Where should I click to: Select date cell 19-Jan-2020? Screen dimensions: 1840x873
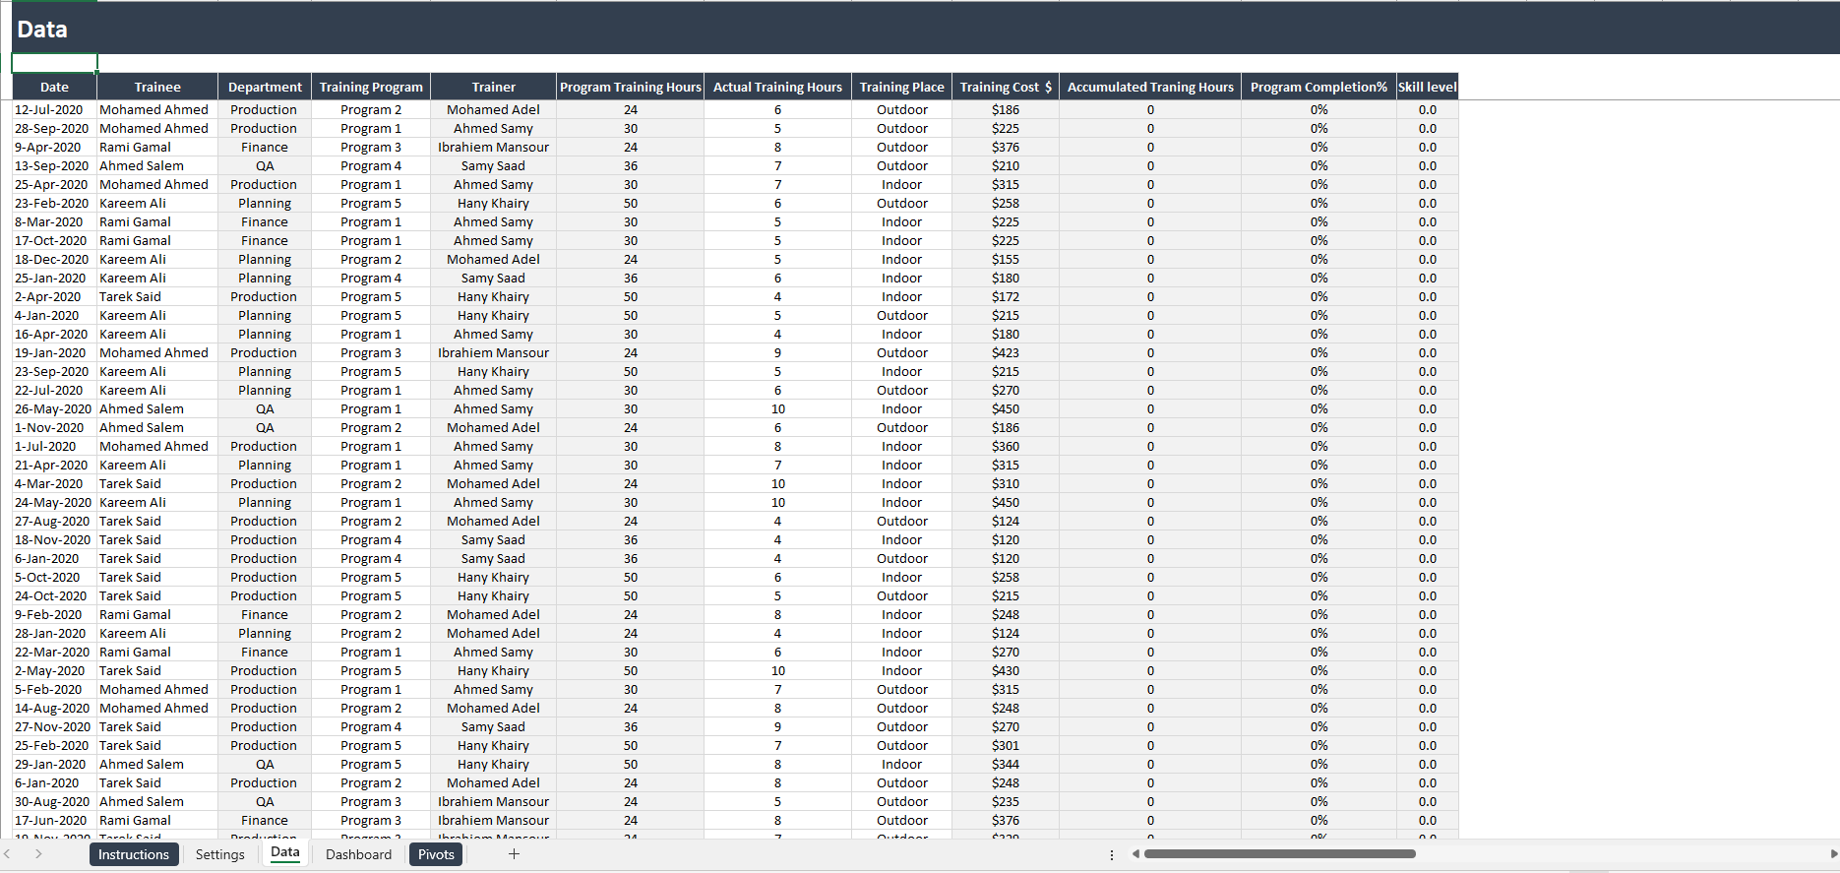54,353
